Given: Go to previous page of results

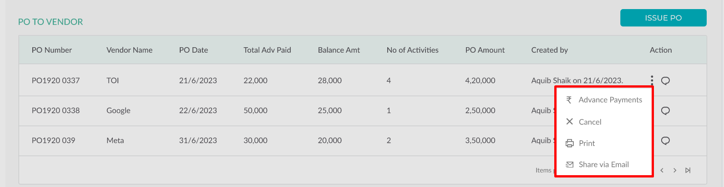Looking at the screenshot, I should (x=662, y=170).
